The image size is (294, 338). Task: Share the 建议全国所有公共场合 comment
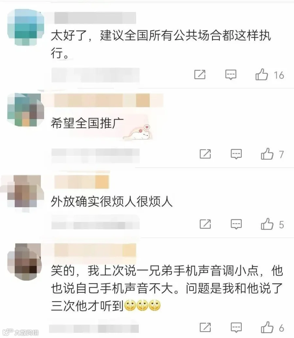click(x=200, y=75)
